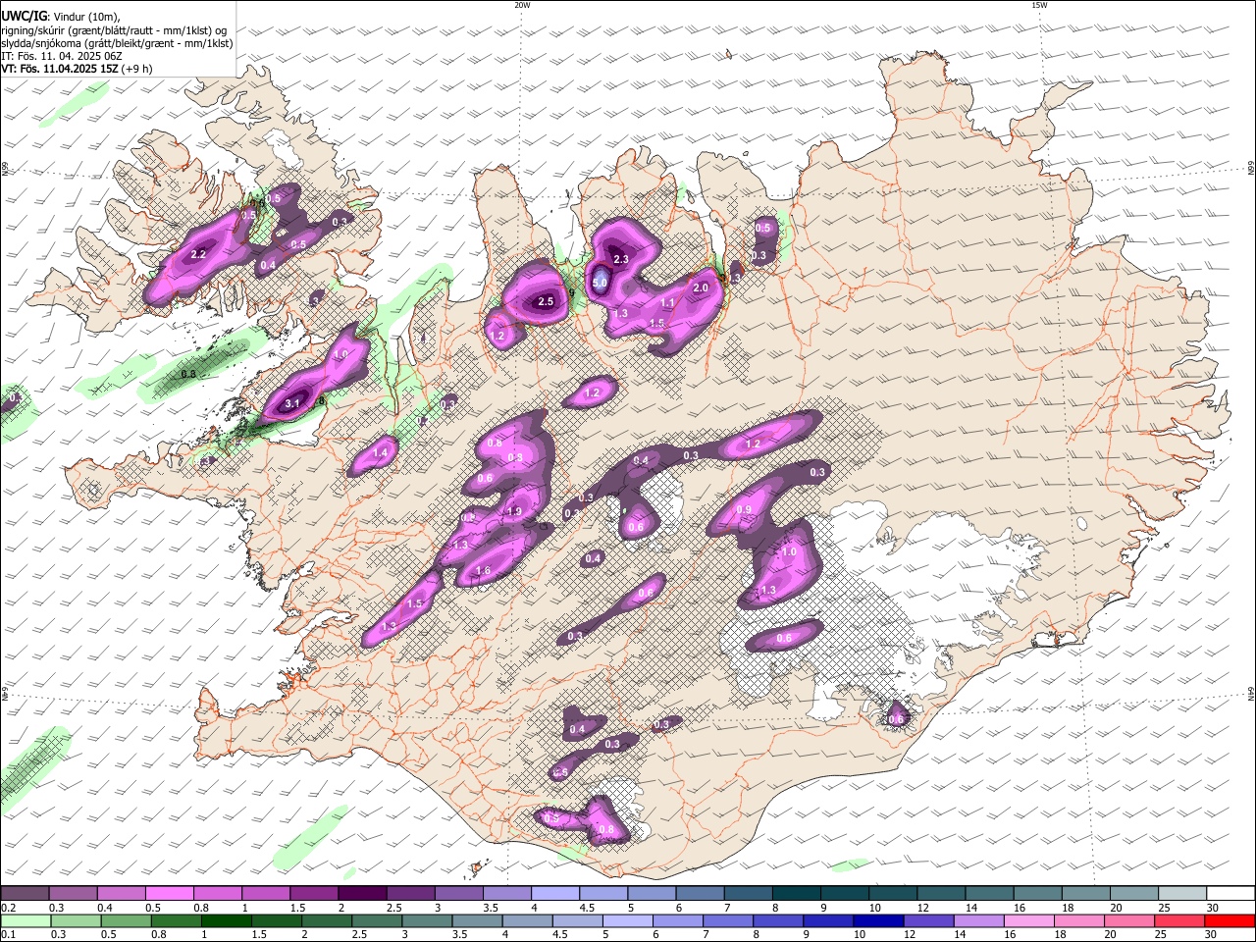Screen dimensions: 1256x942
Task: Select the pure red swatch above 30, bottom legend row
Action: coord(1230,921)
